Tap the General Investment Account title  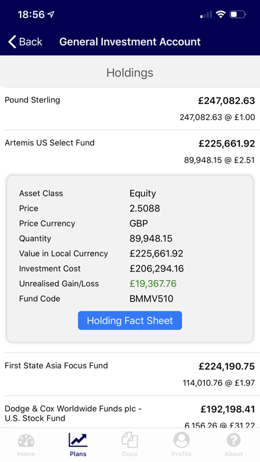130,42
